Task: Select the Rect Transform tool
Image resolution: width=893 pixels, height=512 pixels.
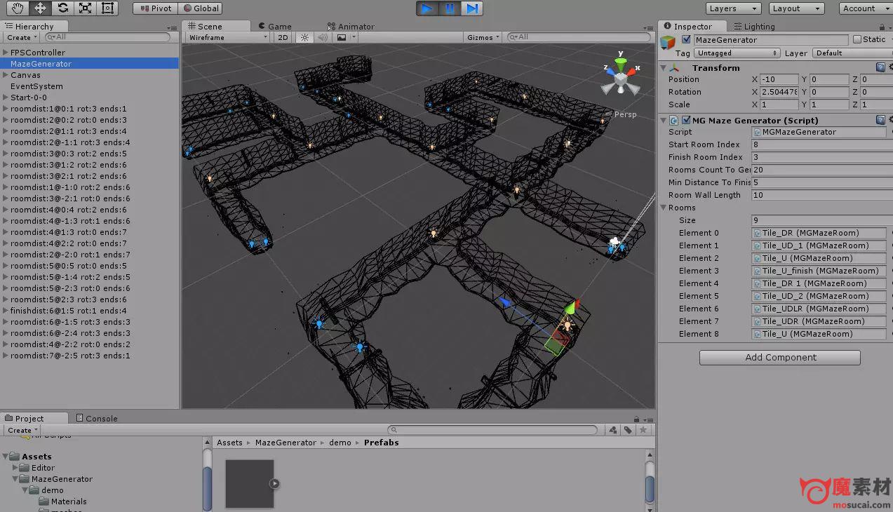Action: (108, 8)
